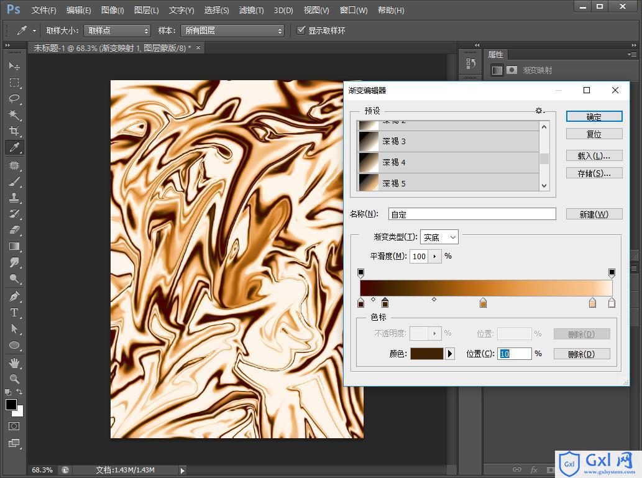The height and width of the screenshot is (478, 642).
Task: Expand the status bar info arrow
Action: pyautogui.click(x=183, y=470)
